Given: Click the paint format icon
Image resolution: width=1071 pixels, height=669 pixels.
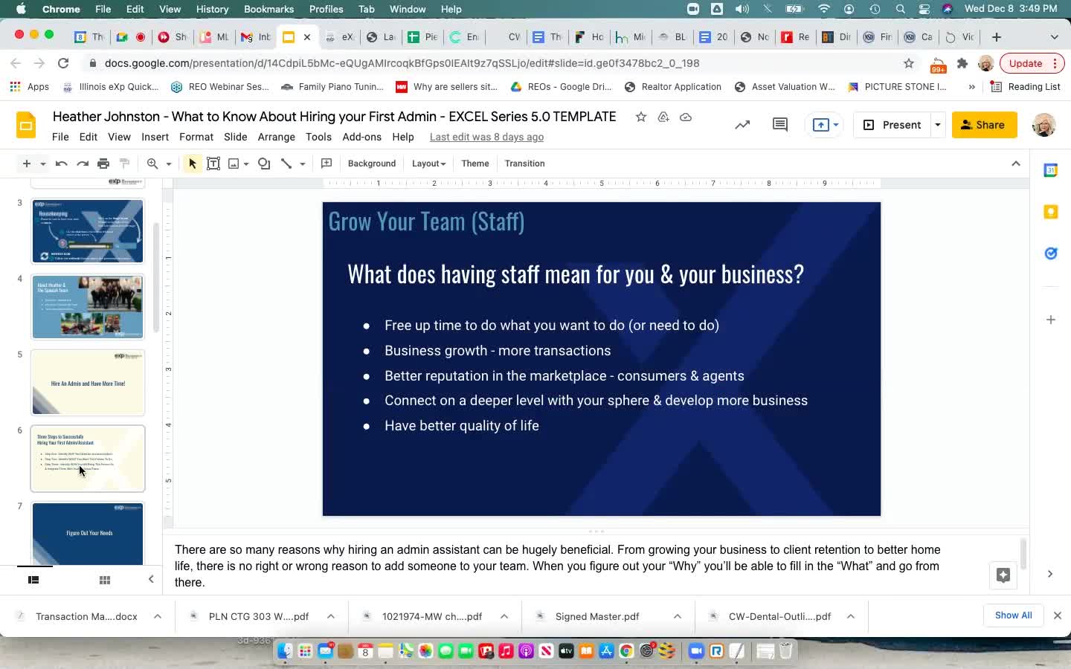Looking at the screenshot, I should tap(124, 164).
